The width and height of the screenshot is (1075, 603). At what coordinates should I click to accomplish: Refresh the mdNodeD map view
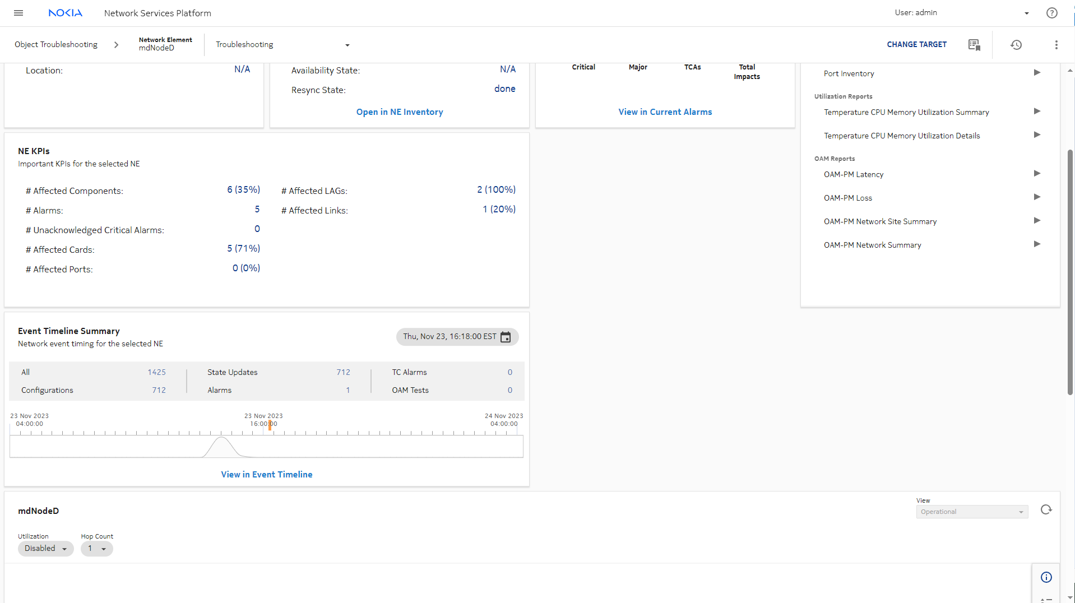point(1046,510)
